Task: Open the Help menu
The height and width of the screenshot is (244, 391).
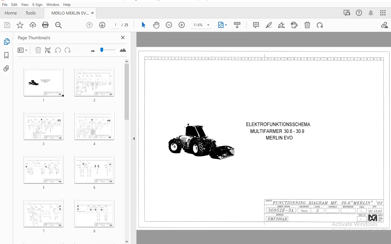Action: coord(67,5)
